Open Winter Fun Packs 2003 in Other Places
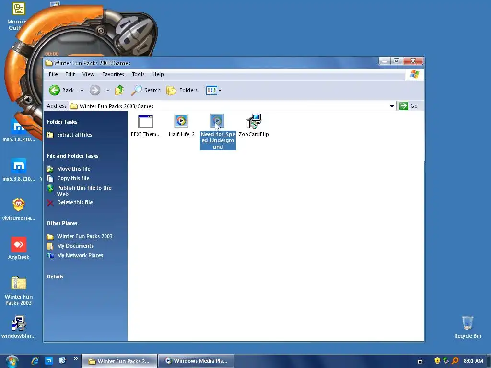Image resolution: width=491 pixels, height=368 pixels. 84,236
